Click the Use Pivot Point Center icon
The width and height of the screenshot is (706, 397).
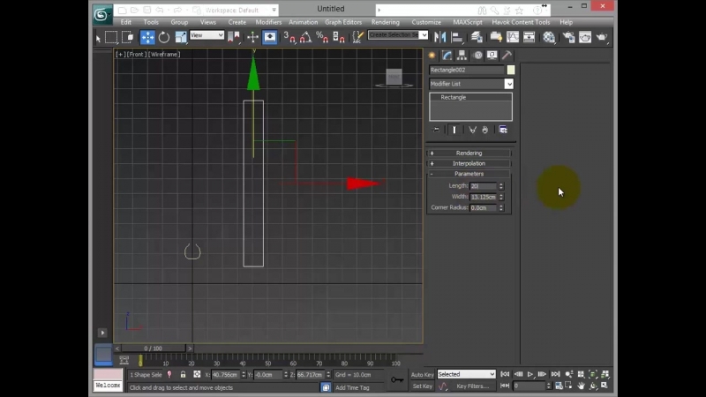(234, 37)
